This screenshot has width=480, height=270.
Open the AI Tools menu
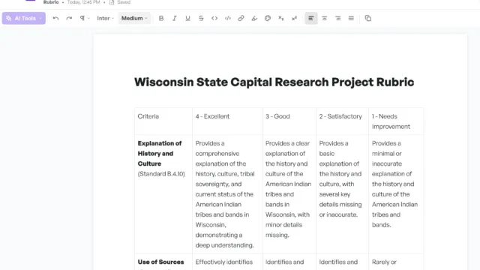[x=24, y=18]
